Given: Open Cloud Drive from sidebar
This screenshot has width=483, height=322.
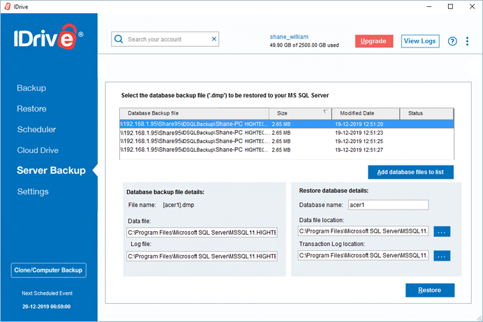Looking at the screenshot, I should (38, 150).
